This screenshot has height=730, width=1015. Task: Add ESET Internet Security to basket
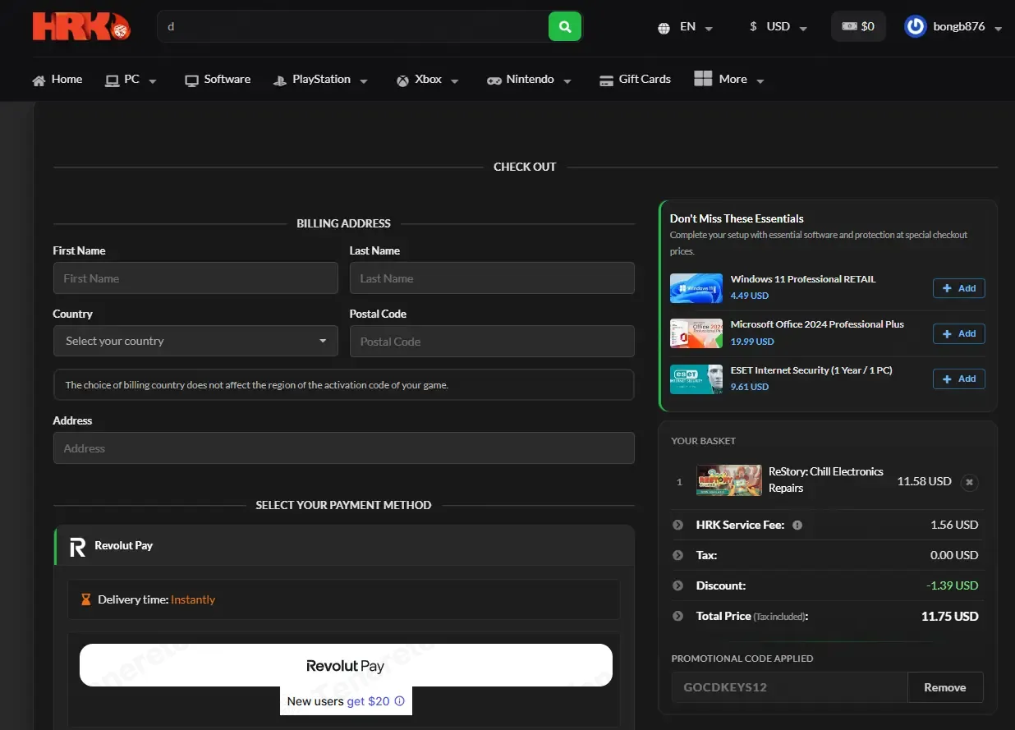tap(958, 379)
